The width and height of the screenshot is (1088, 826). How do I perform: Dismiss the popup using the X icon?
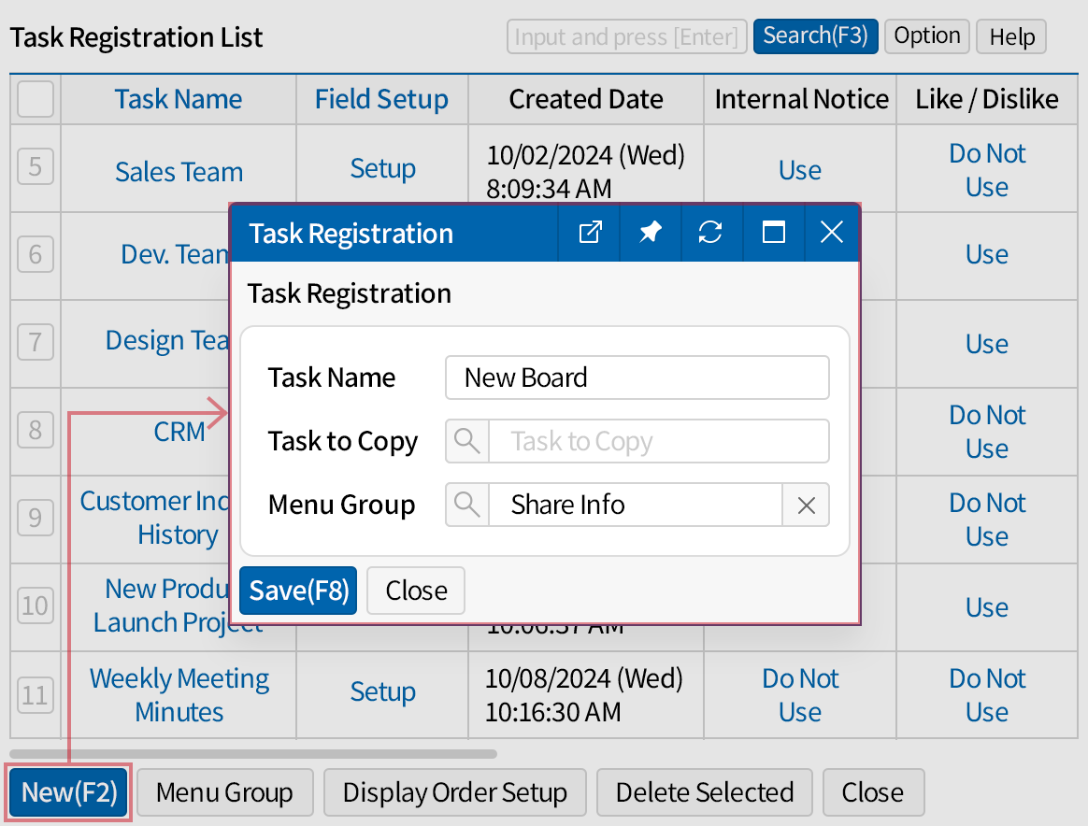831,234
